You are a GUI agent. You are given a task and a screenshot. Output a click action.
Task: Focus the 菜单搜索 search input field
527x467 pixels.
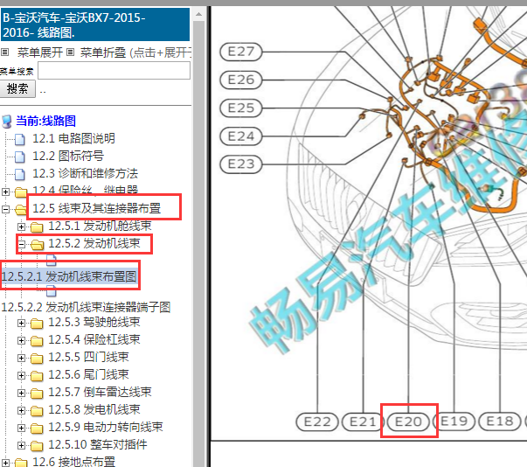[114, 71]
